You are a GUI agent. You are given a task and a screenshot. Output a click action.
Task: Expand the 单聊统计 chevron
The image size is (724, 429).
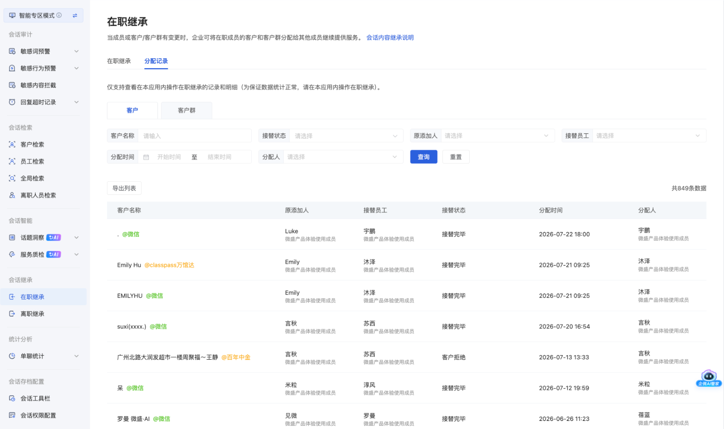(77, 356)
